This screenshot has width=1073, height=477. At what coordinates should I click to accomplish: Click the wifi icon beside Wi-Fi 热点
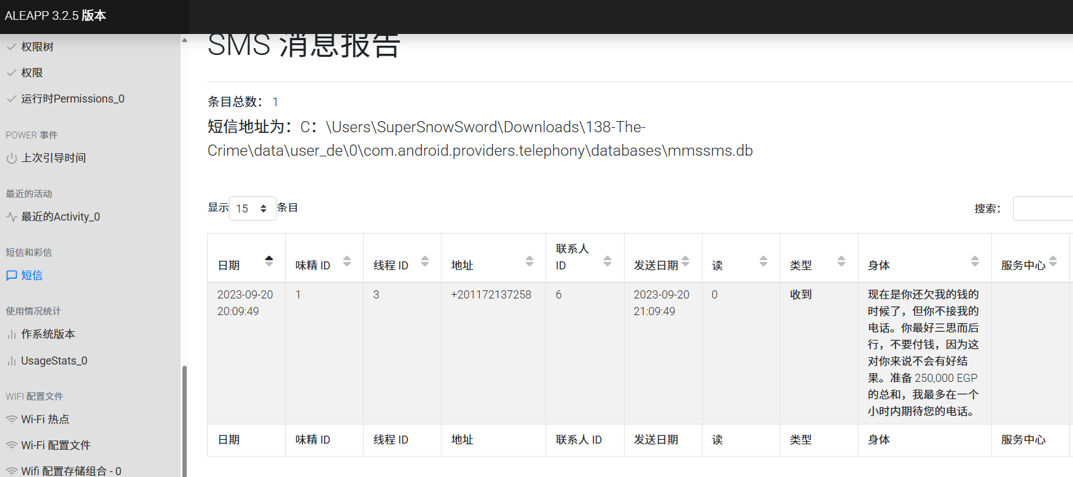(11, 420)
